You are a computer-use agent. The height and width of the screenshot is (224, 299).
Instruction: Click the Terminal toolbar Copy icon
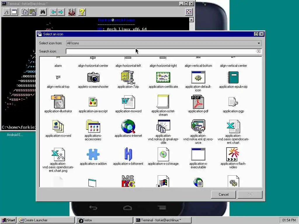coord(25,12)
